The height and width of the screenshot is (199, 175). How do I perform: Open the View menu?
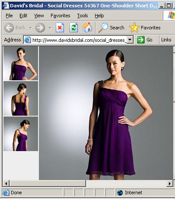pyautogui.click(x=39, y=16)
